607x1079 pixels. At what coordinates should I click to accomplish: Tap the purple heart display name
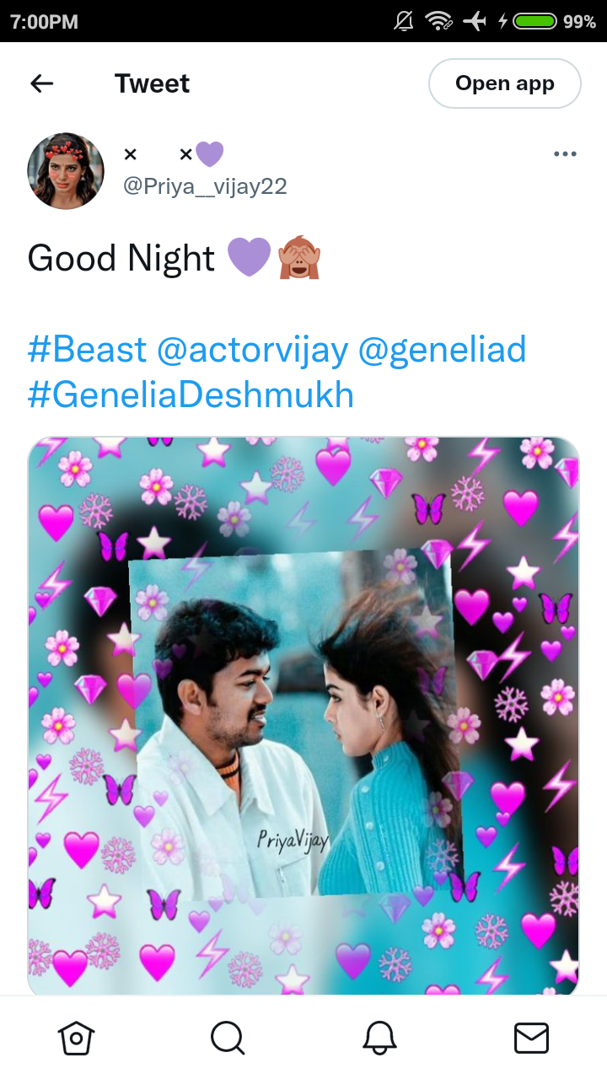174,154
